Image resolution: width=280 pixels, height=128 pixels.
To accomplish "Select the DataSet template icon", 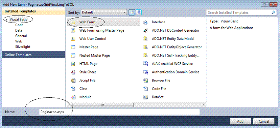I will point(145,97).
